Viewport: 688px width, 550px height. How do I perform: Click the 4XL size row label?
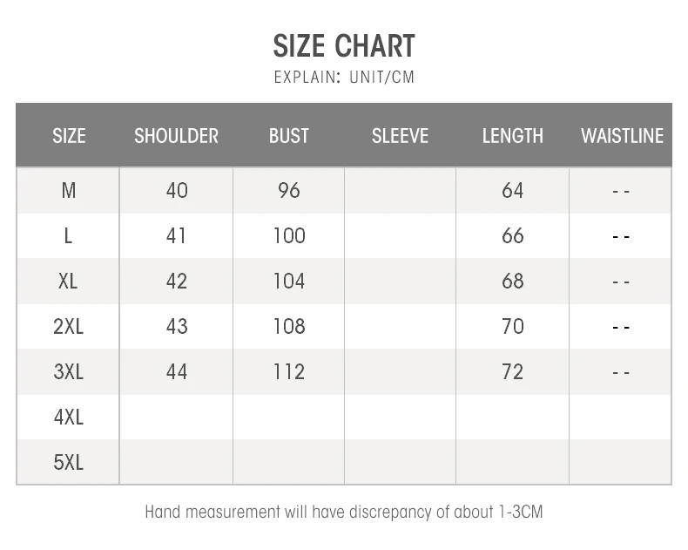(69, 418)
